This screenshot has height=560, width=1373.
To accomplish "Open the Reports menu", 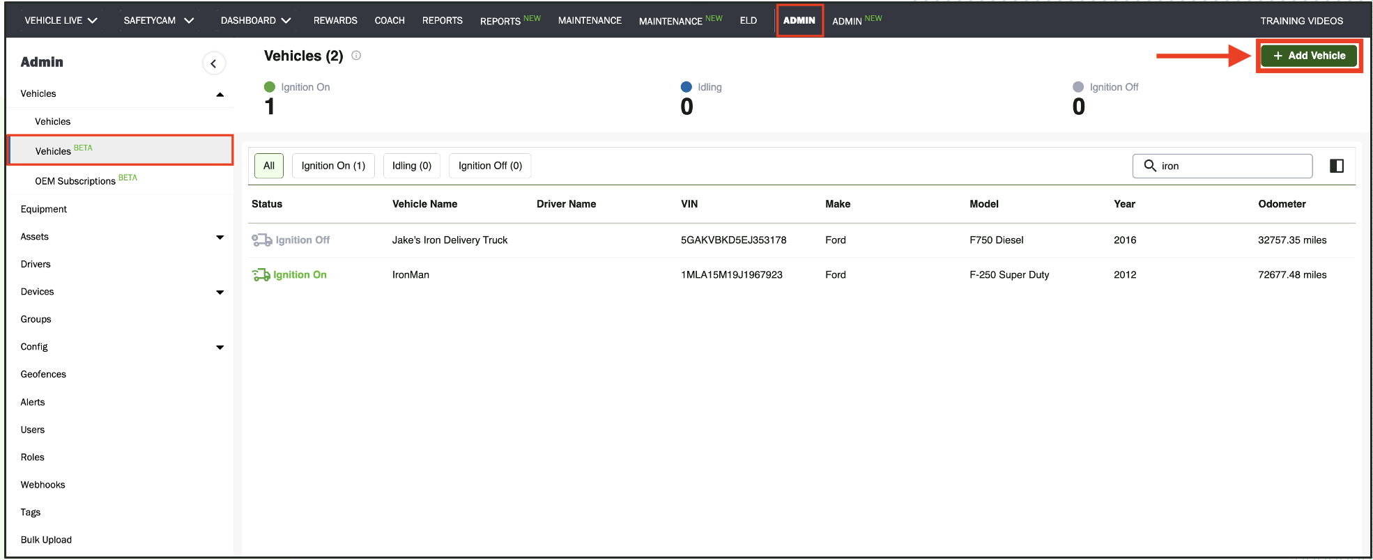I will pyautogui.click(x=443, y=20).
